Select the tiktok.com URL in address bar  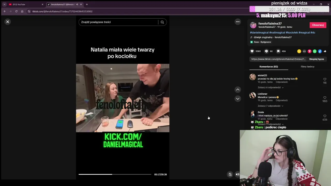62,11
